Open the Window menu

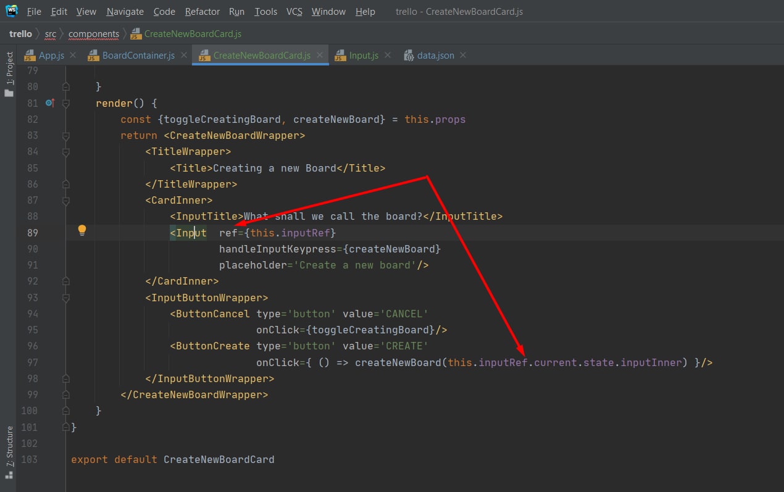[329, 12]
